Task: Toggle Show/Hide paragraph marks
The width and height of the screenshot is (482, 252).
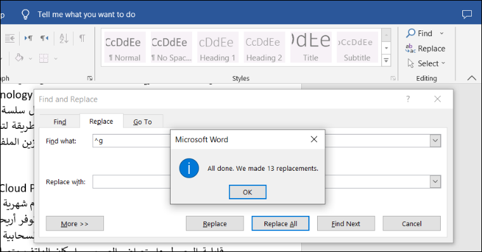Action: coord(82,38)
